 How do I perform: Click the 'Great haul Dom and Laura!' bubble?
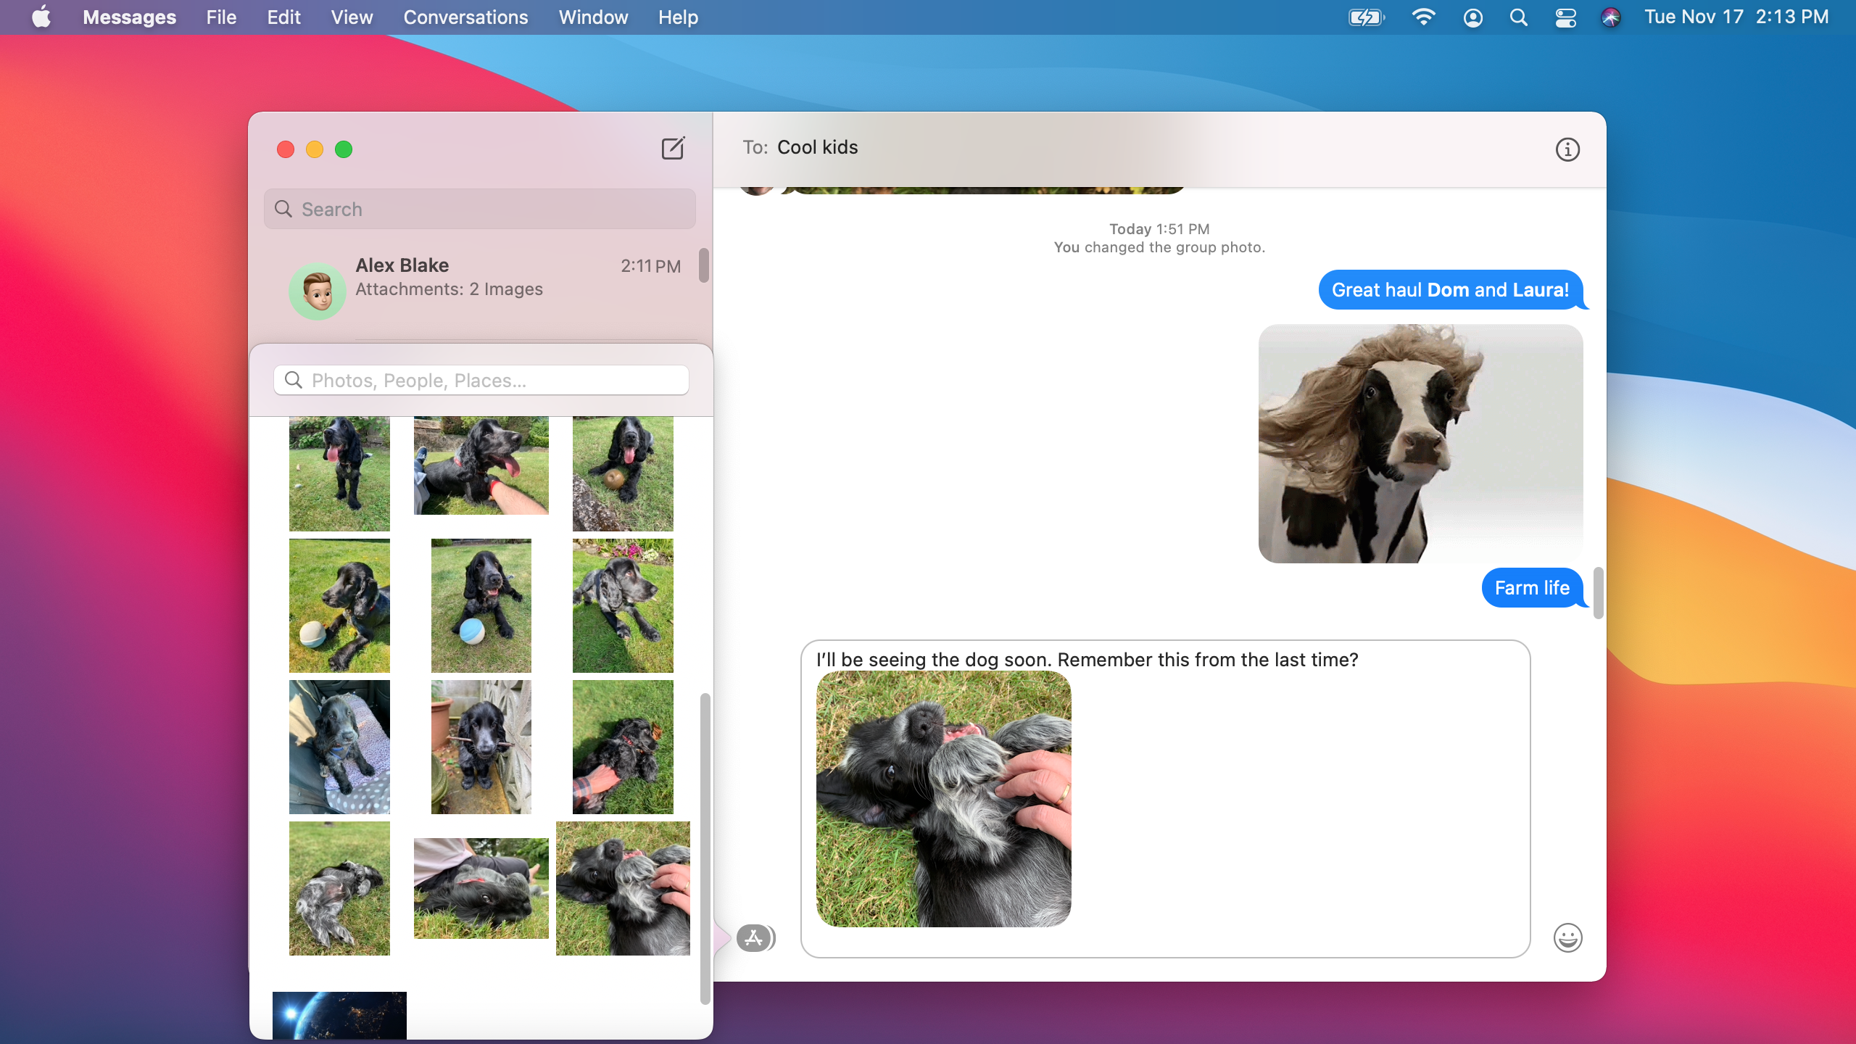coord(1451,290)
